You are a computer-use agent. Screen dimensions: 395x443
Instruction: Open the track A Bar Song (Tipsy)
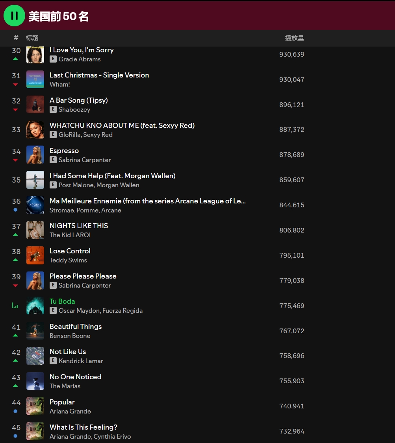(x=79, y=100)
